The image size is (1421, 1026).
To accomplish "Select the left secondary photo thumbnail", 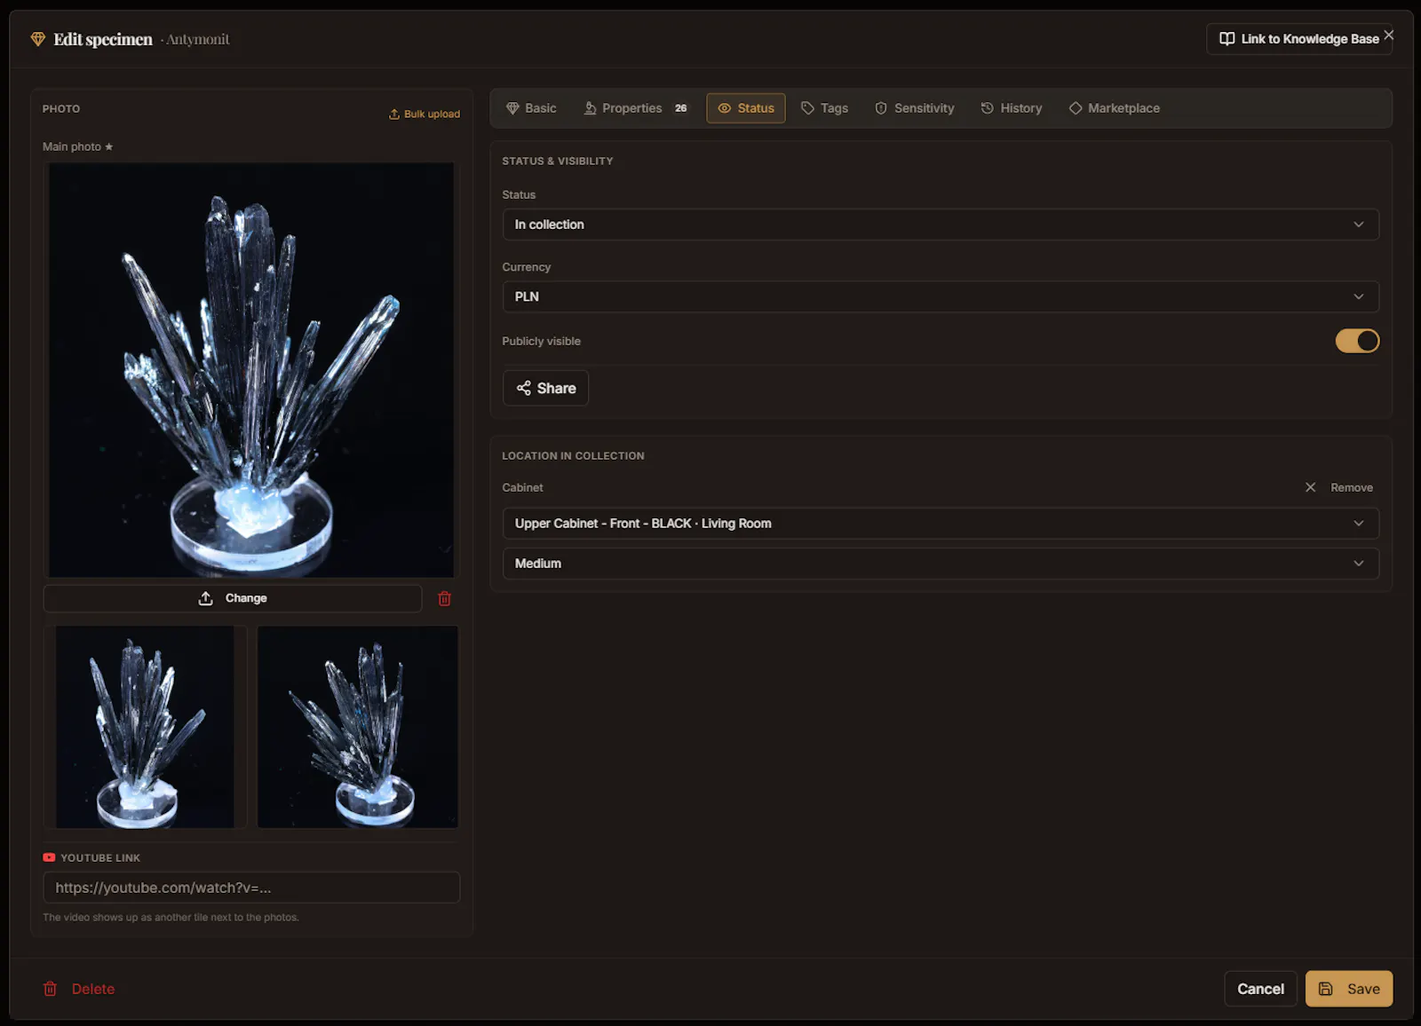I will [x=145, y=727].
